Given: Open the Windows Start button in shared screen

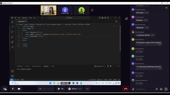Looking at the screenshot, I should point(50,83).
